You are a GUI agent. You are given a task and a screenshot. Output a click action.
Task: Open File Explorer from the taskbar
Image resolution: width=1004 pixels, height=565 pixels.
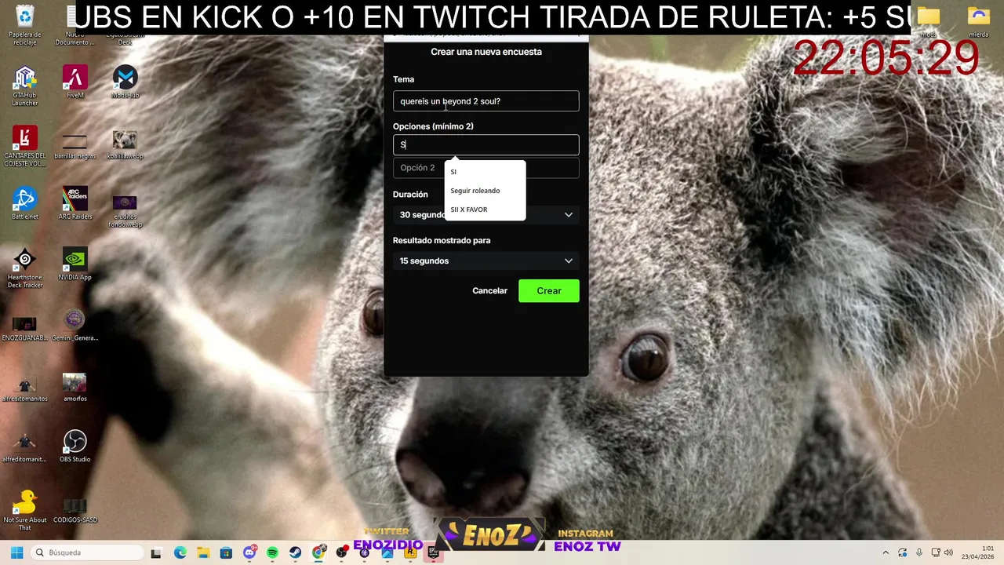pyautogui.click(x=203, y=552)
